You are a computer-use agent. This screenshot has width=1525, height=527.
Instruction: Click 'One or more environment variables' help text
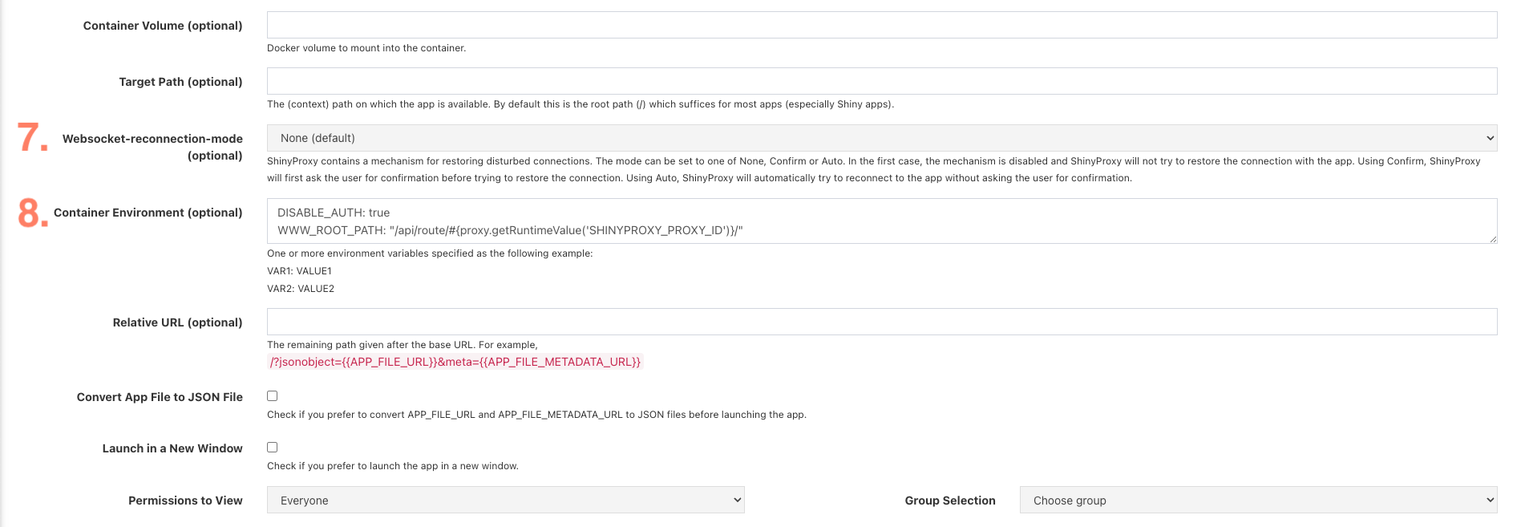(430, 253)
